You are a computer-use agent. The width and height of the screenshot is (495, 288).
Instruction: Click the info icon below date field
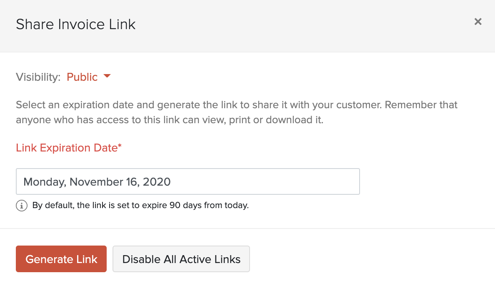[21, 205]
